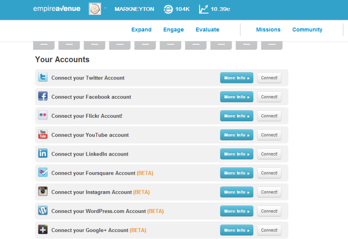Click Connect for Facebook account
The height and width of the screenshot is (239, 348).
(x=269, y=97)
